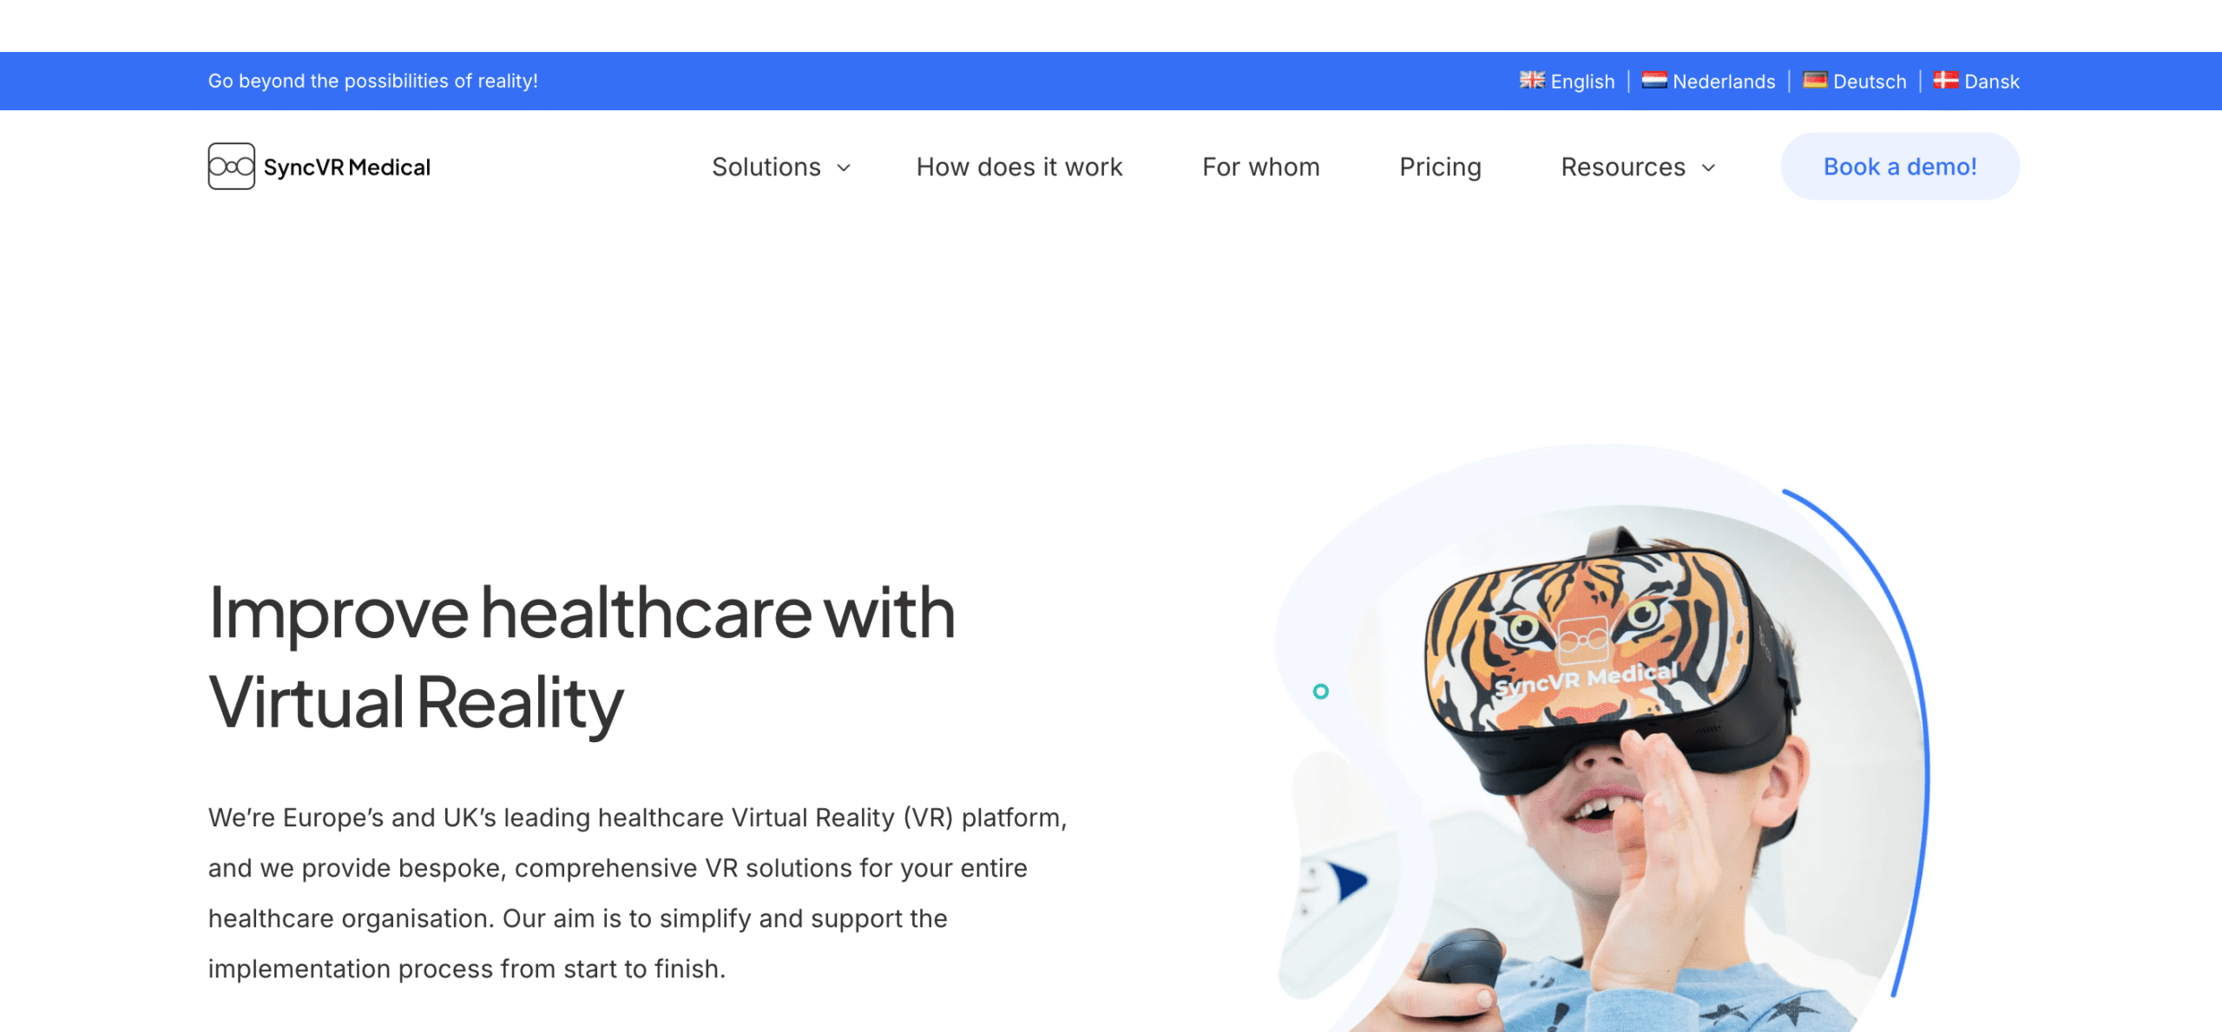Image resolution: width=2222 pixels, height=1032 pixels.
Task: Click the SyncVR Medical goggles logo icon
Action: [231, 166]
